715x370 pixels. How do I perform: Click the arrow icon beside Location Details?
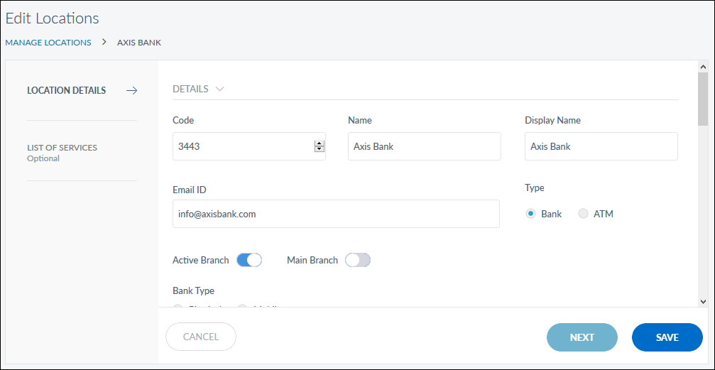coord(131,90)
